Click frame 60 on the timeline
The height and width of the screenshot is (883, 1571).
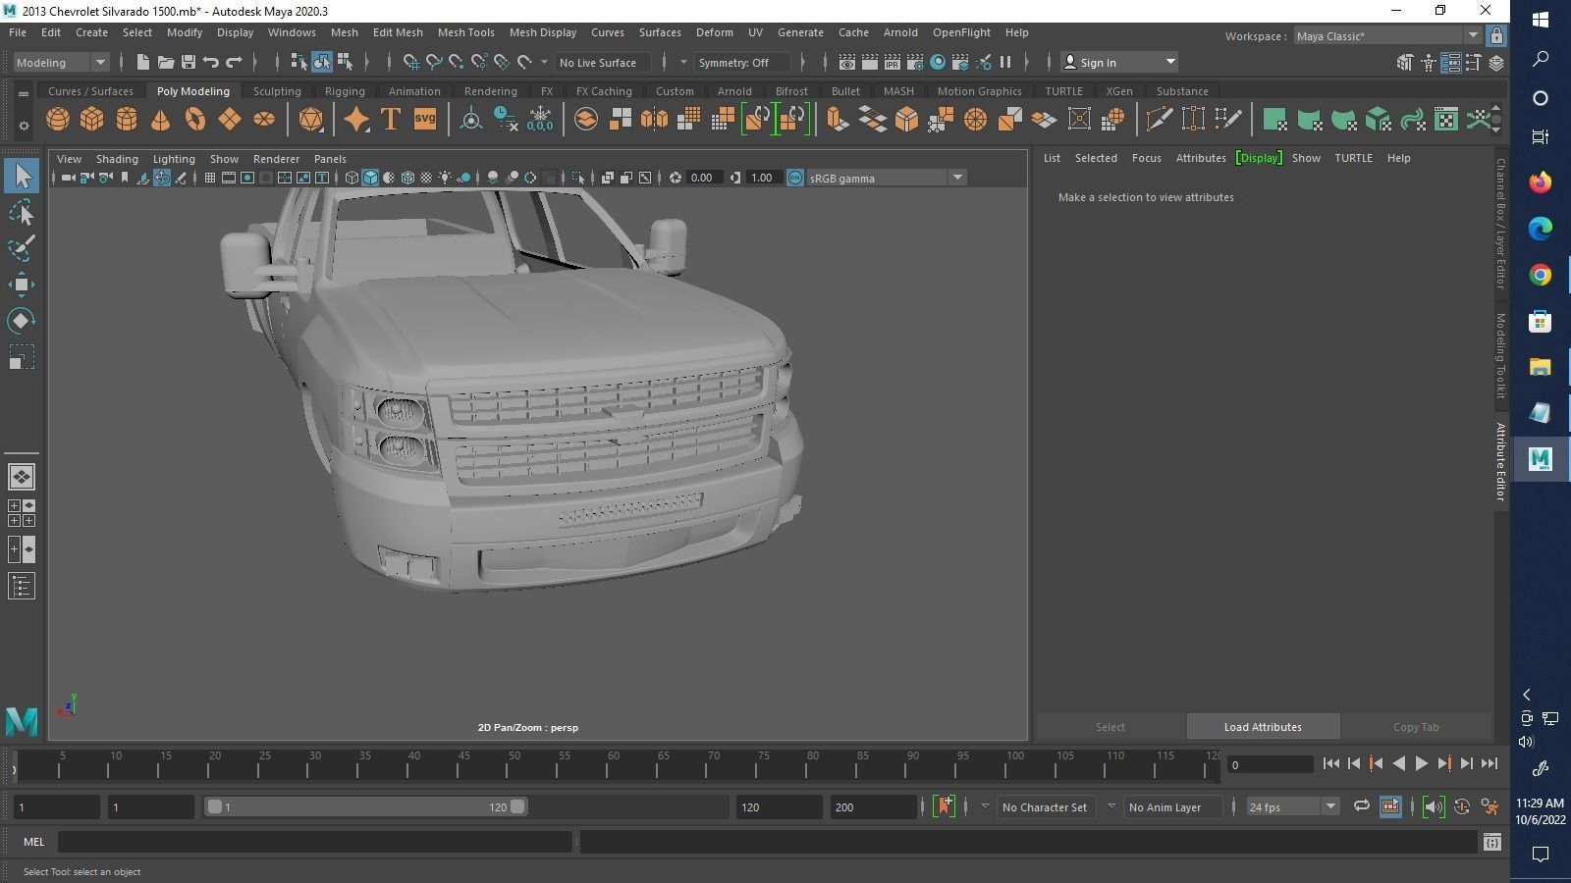pyautogui.click(x=614, y=763)
